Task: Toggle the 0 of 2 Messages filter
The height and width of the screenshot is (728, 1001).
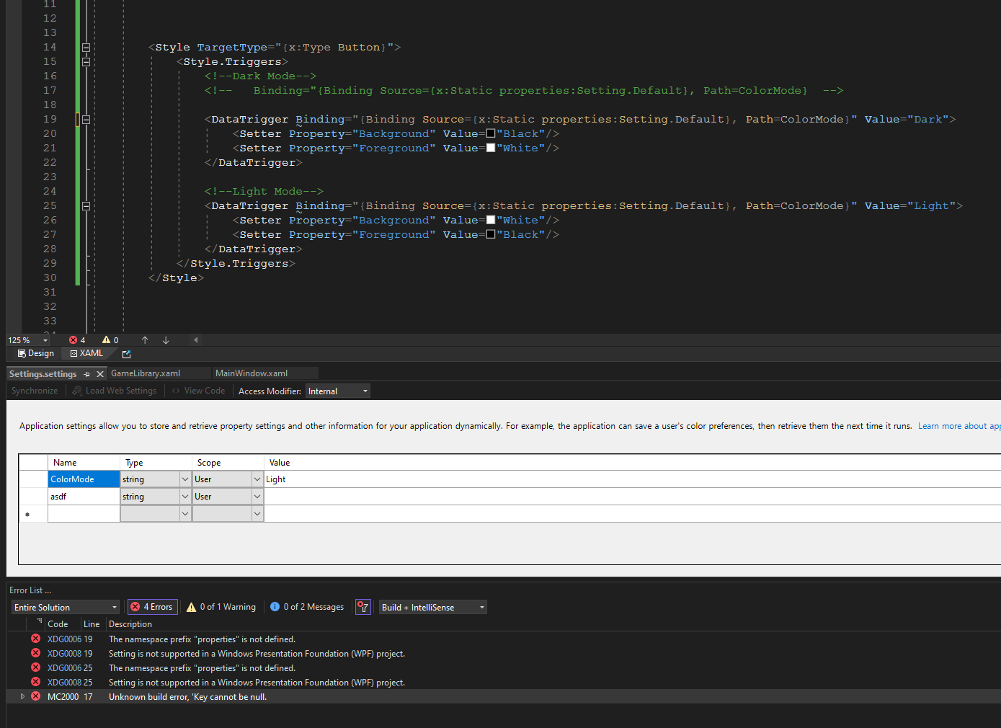Action: 307,608
